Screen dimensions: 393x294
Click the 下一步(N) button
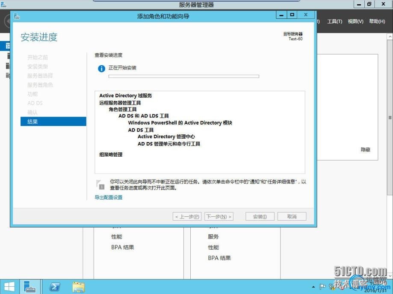click(219, 216)
